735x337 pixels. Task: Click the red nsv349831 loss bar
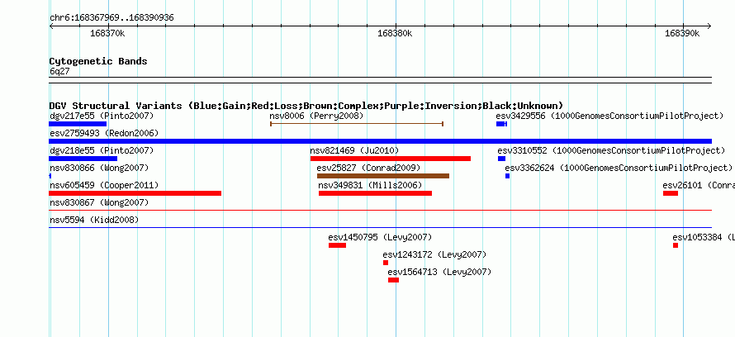(x=376, y=193)
